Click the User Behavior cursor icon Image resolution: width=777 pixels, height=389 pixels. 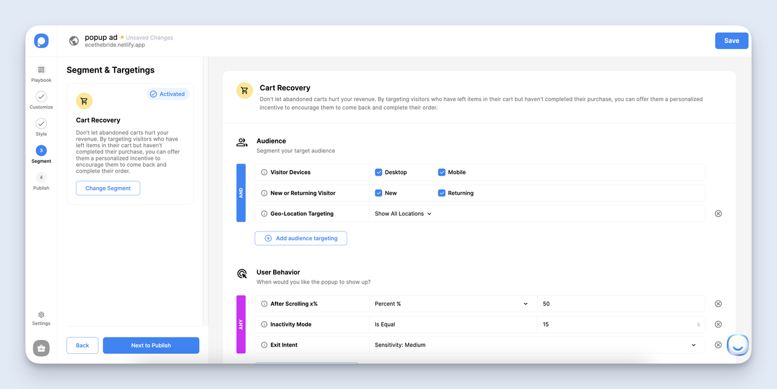(x=242, y=274)
